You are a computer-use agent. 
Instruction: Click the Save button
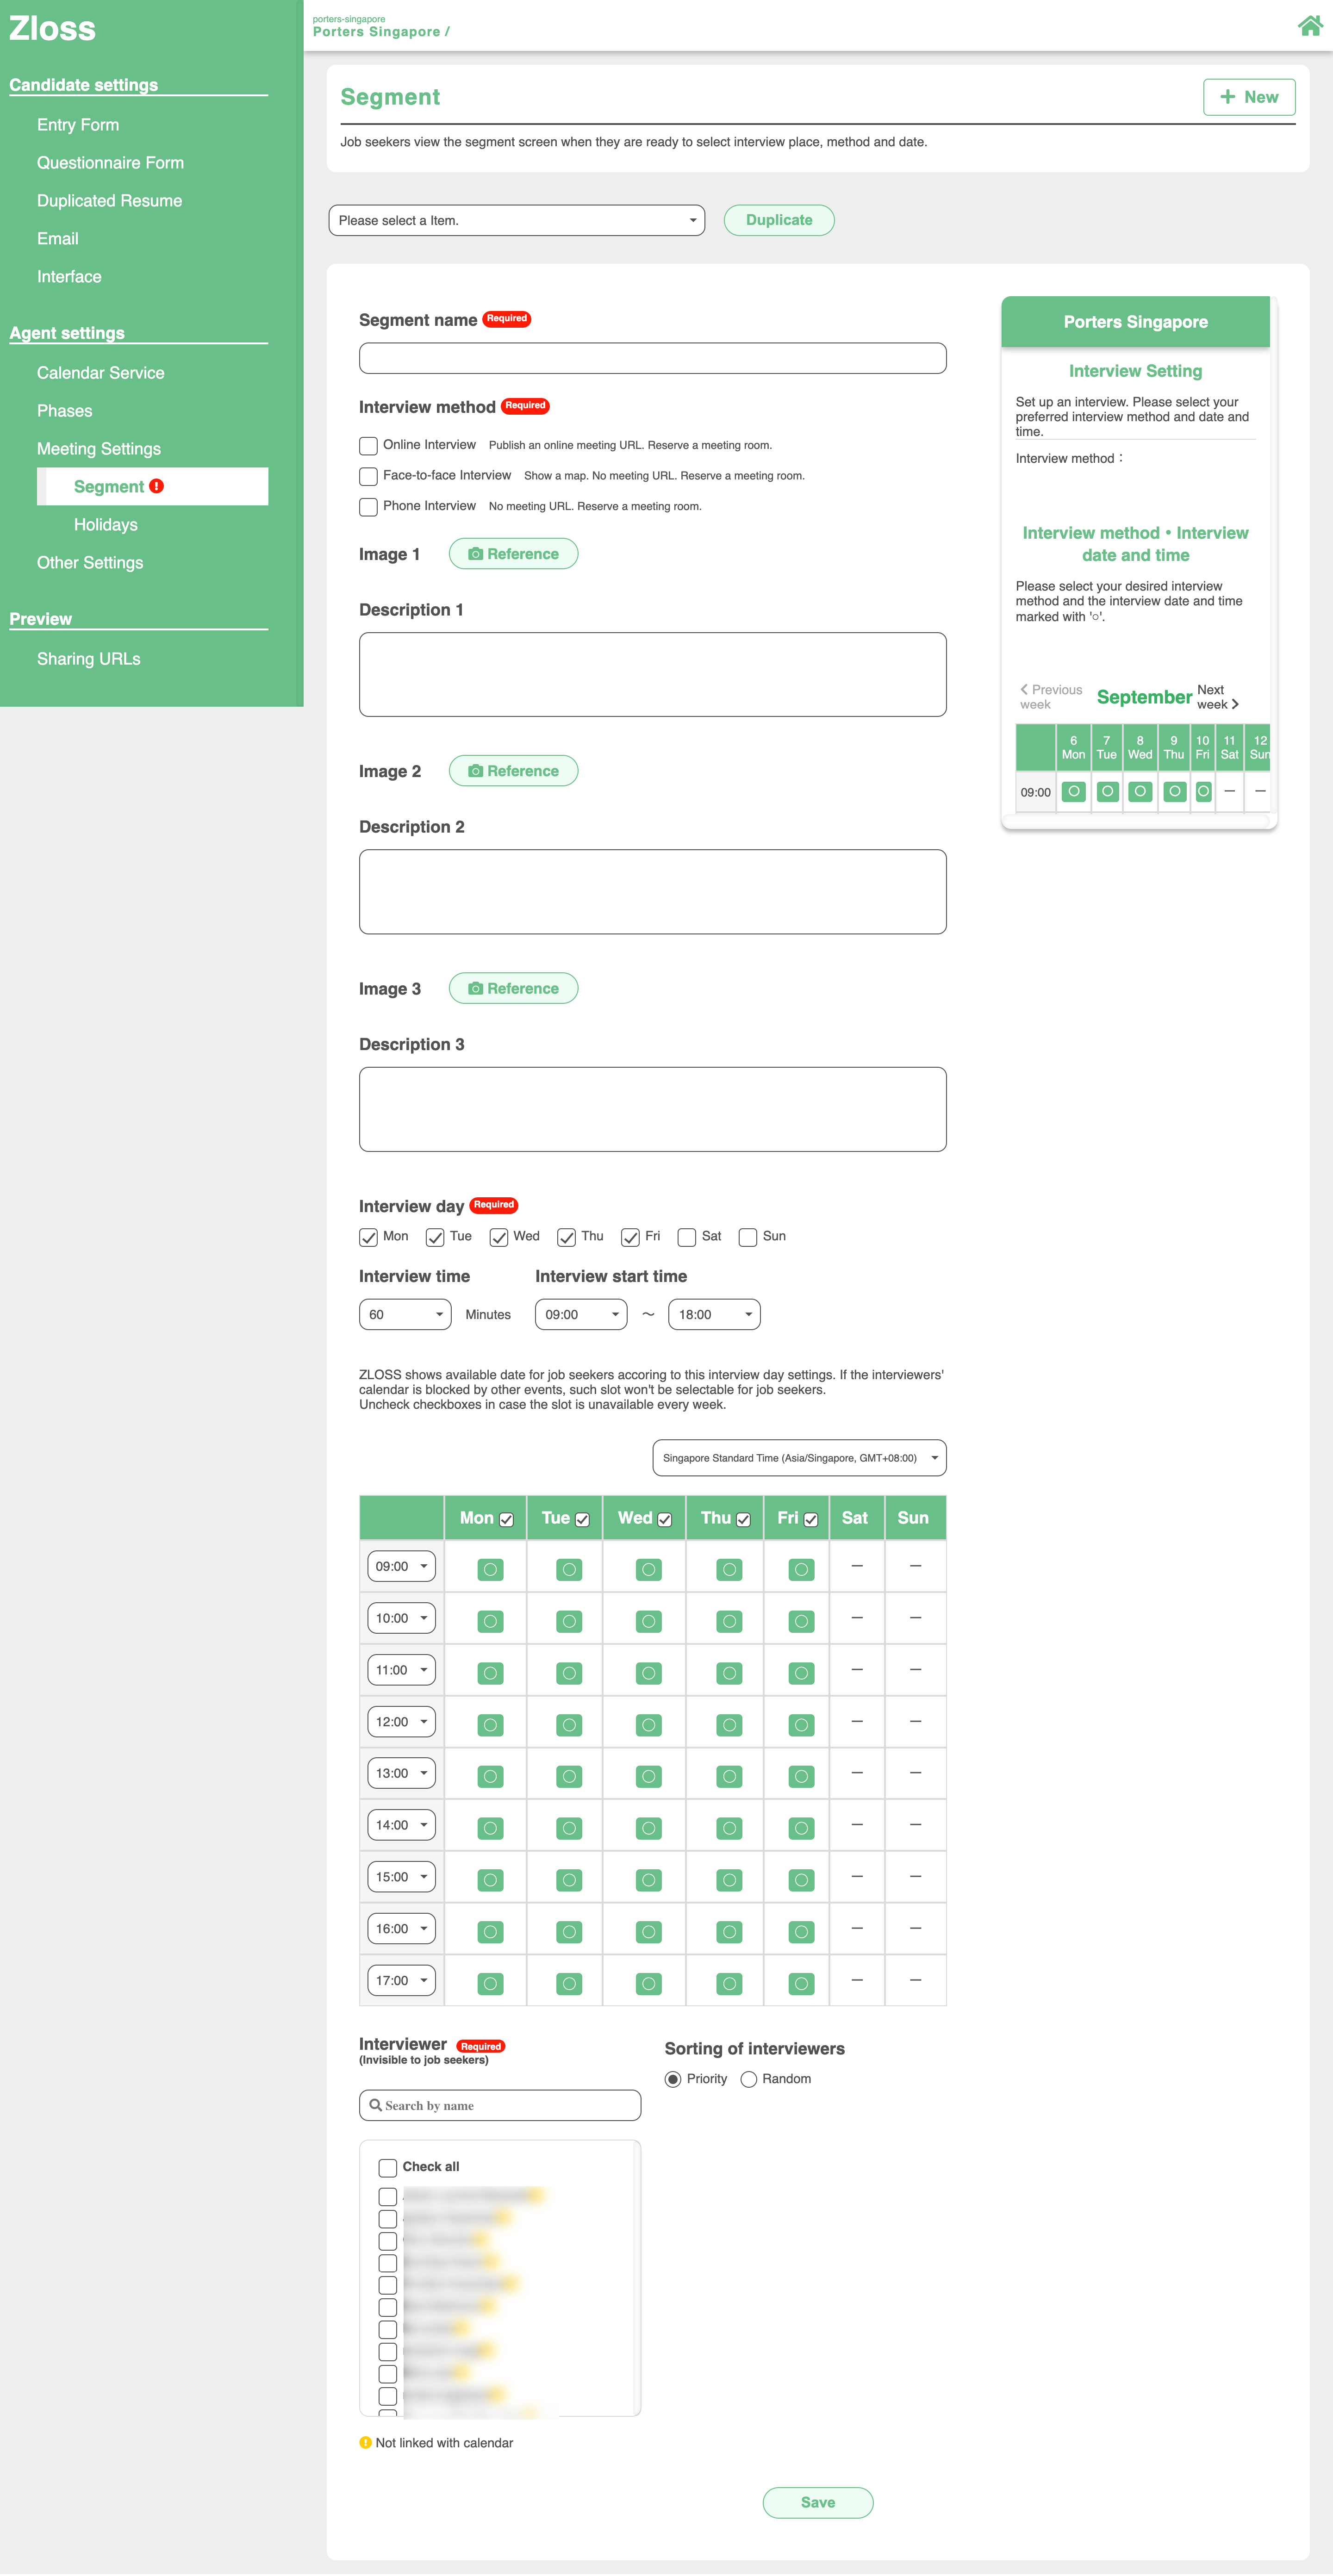point(818,2502)
